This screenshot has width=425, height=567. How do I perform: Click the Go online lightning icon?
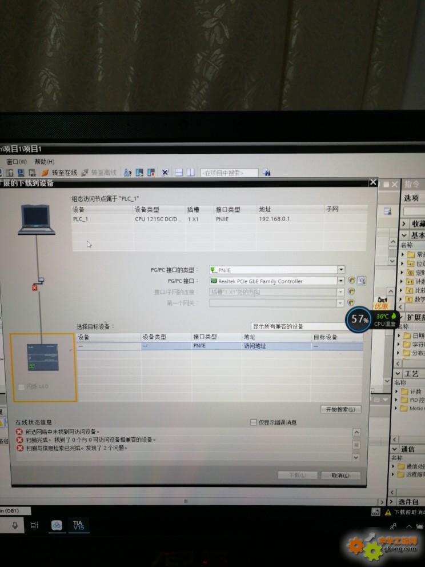[x=45, y=173]
